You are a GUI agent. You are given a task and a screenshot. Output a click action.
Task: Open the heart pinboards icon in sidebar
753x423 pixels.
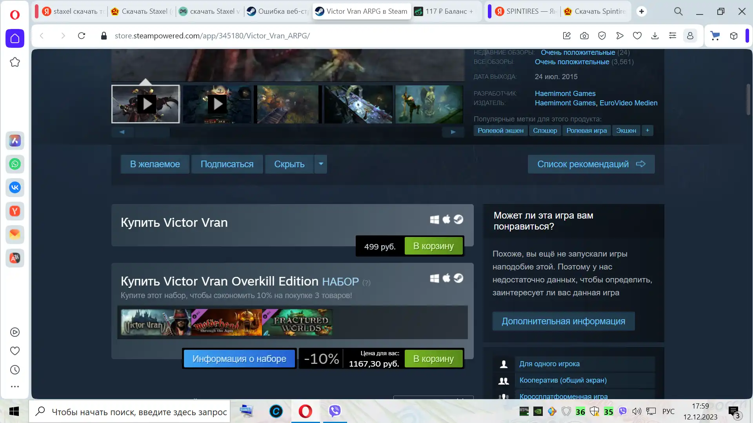(x=15, y=351)
